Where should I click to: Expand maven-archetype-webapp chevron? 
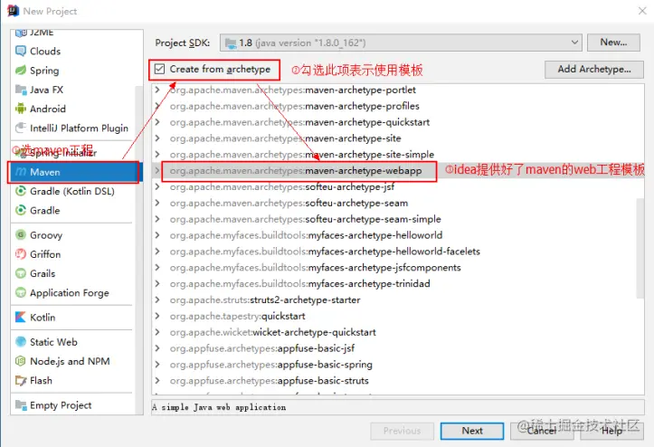[x=157, y=170]
